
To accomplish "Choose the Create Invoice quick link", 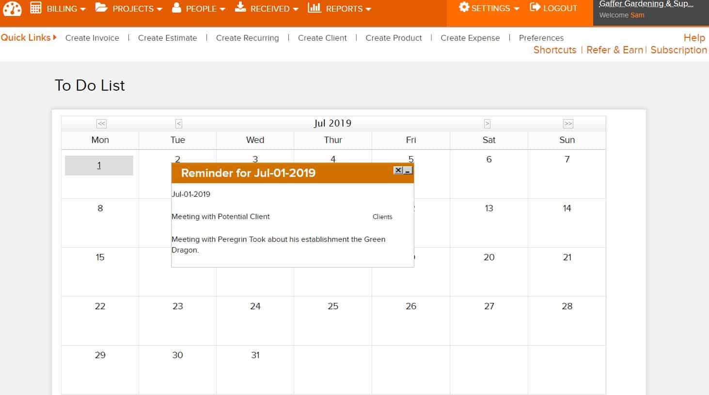I will coord(92,38).
